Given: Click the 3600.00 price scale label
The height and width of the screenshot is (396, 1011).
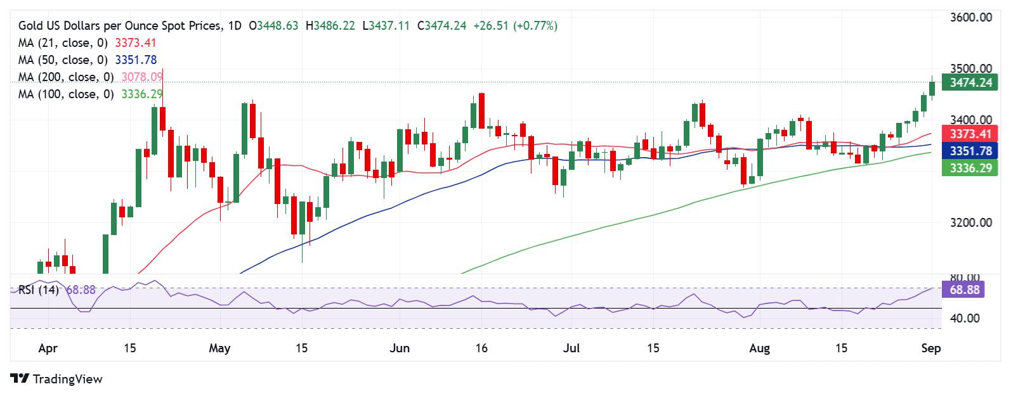Looking at the screenshot, I should 970,18.
